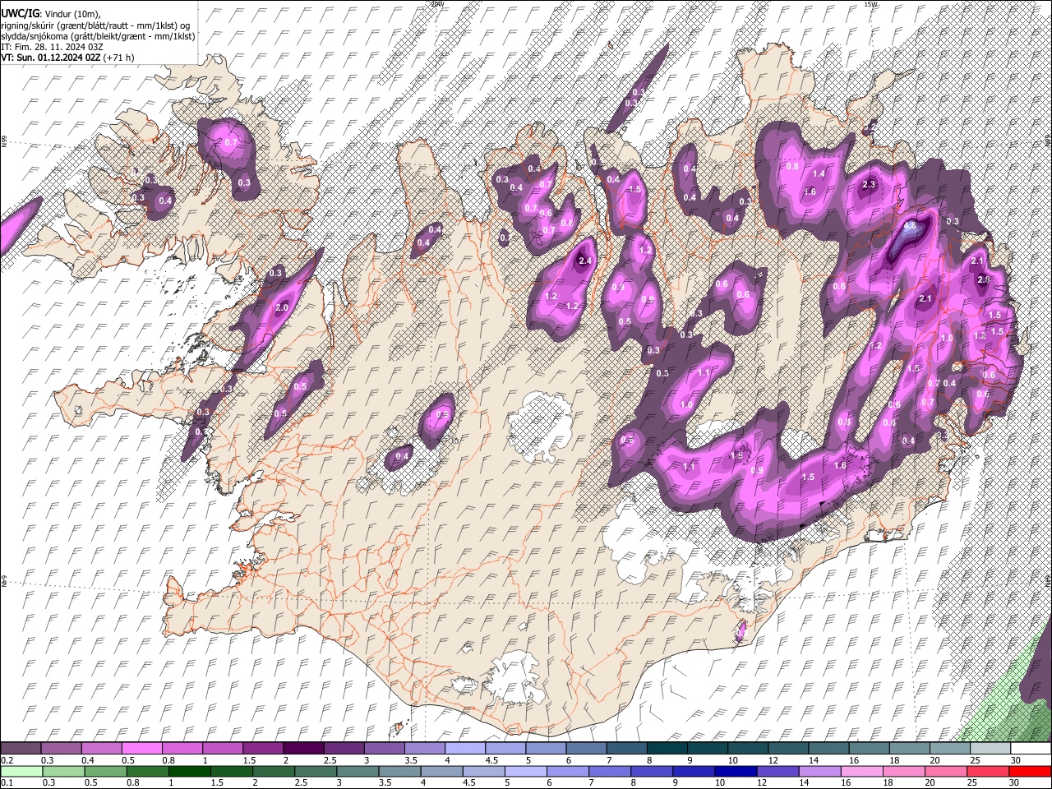Select upper-row swatch starting at 4.5
1052x789 pixels.
504,748
